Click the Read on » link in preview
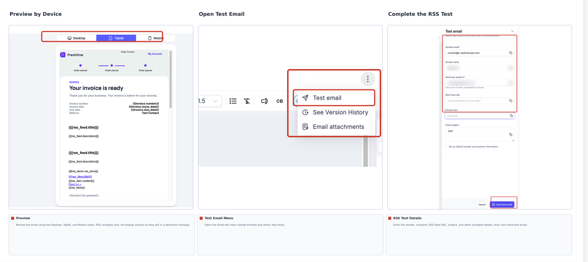588x262 pixels. click(75, 184)
